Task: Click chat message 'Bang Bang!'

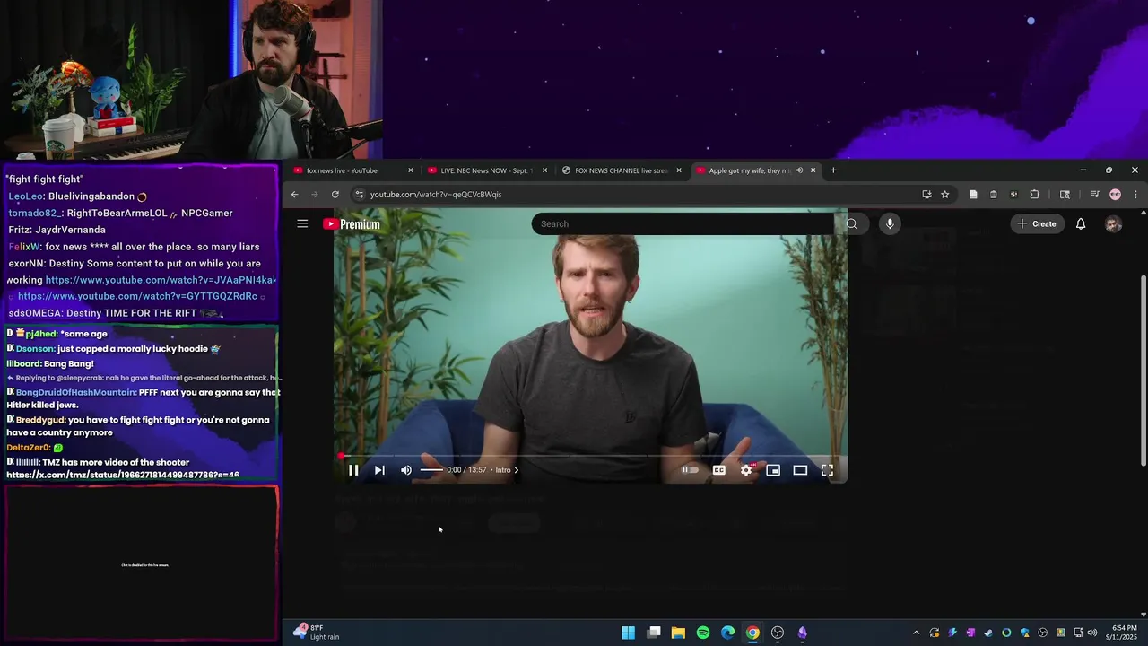Action: tap(68, 363)
